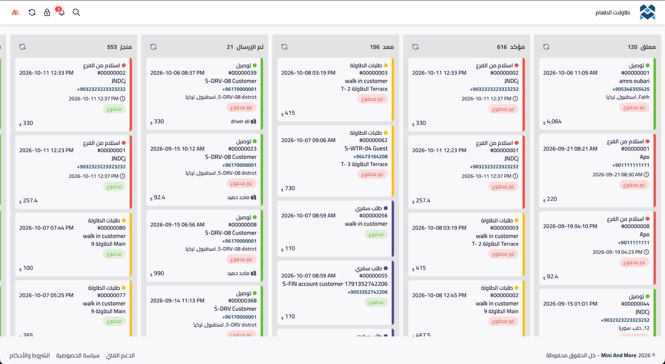665x364 pixels.
Task: Click the مؤكد 616 column header
Action: click(x=511, y=47)
